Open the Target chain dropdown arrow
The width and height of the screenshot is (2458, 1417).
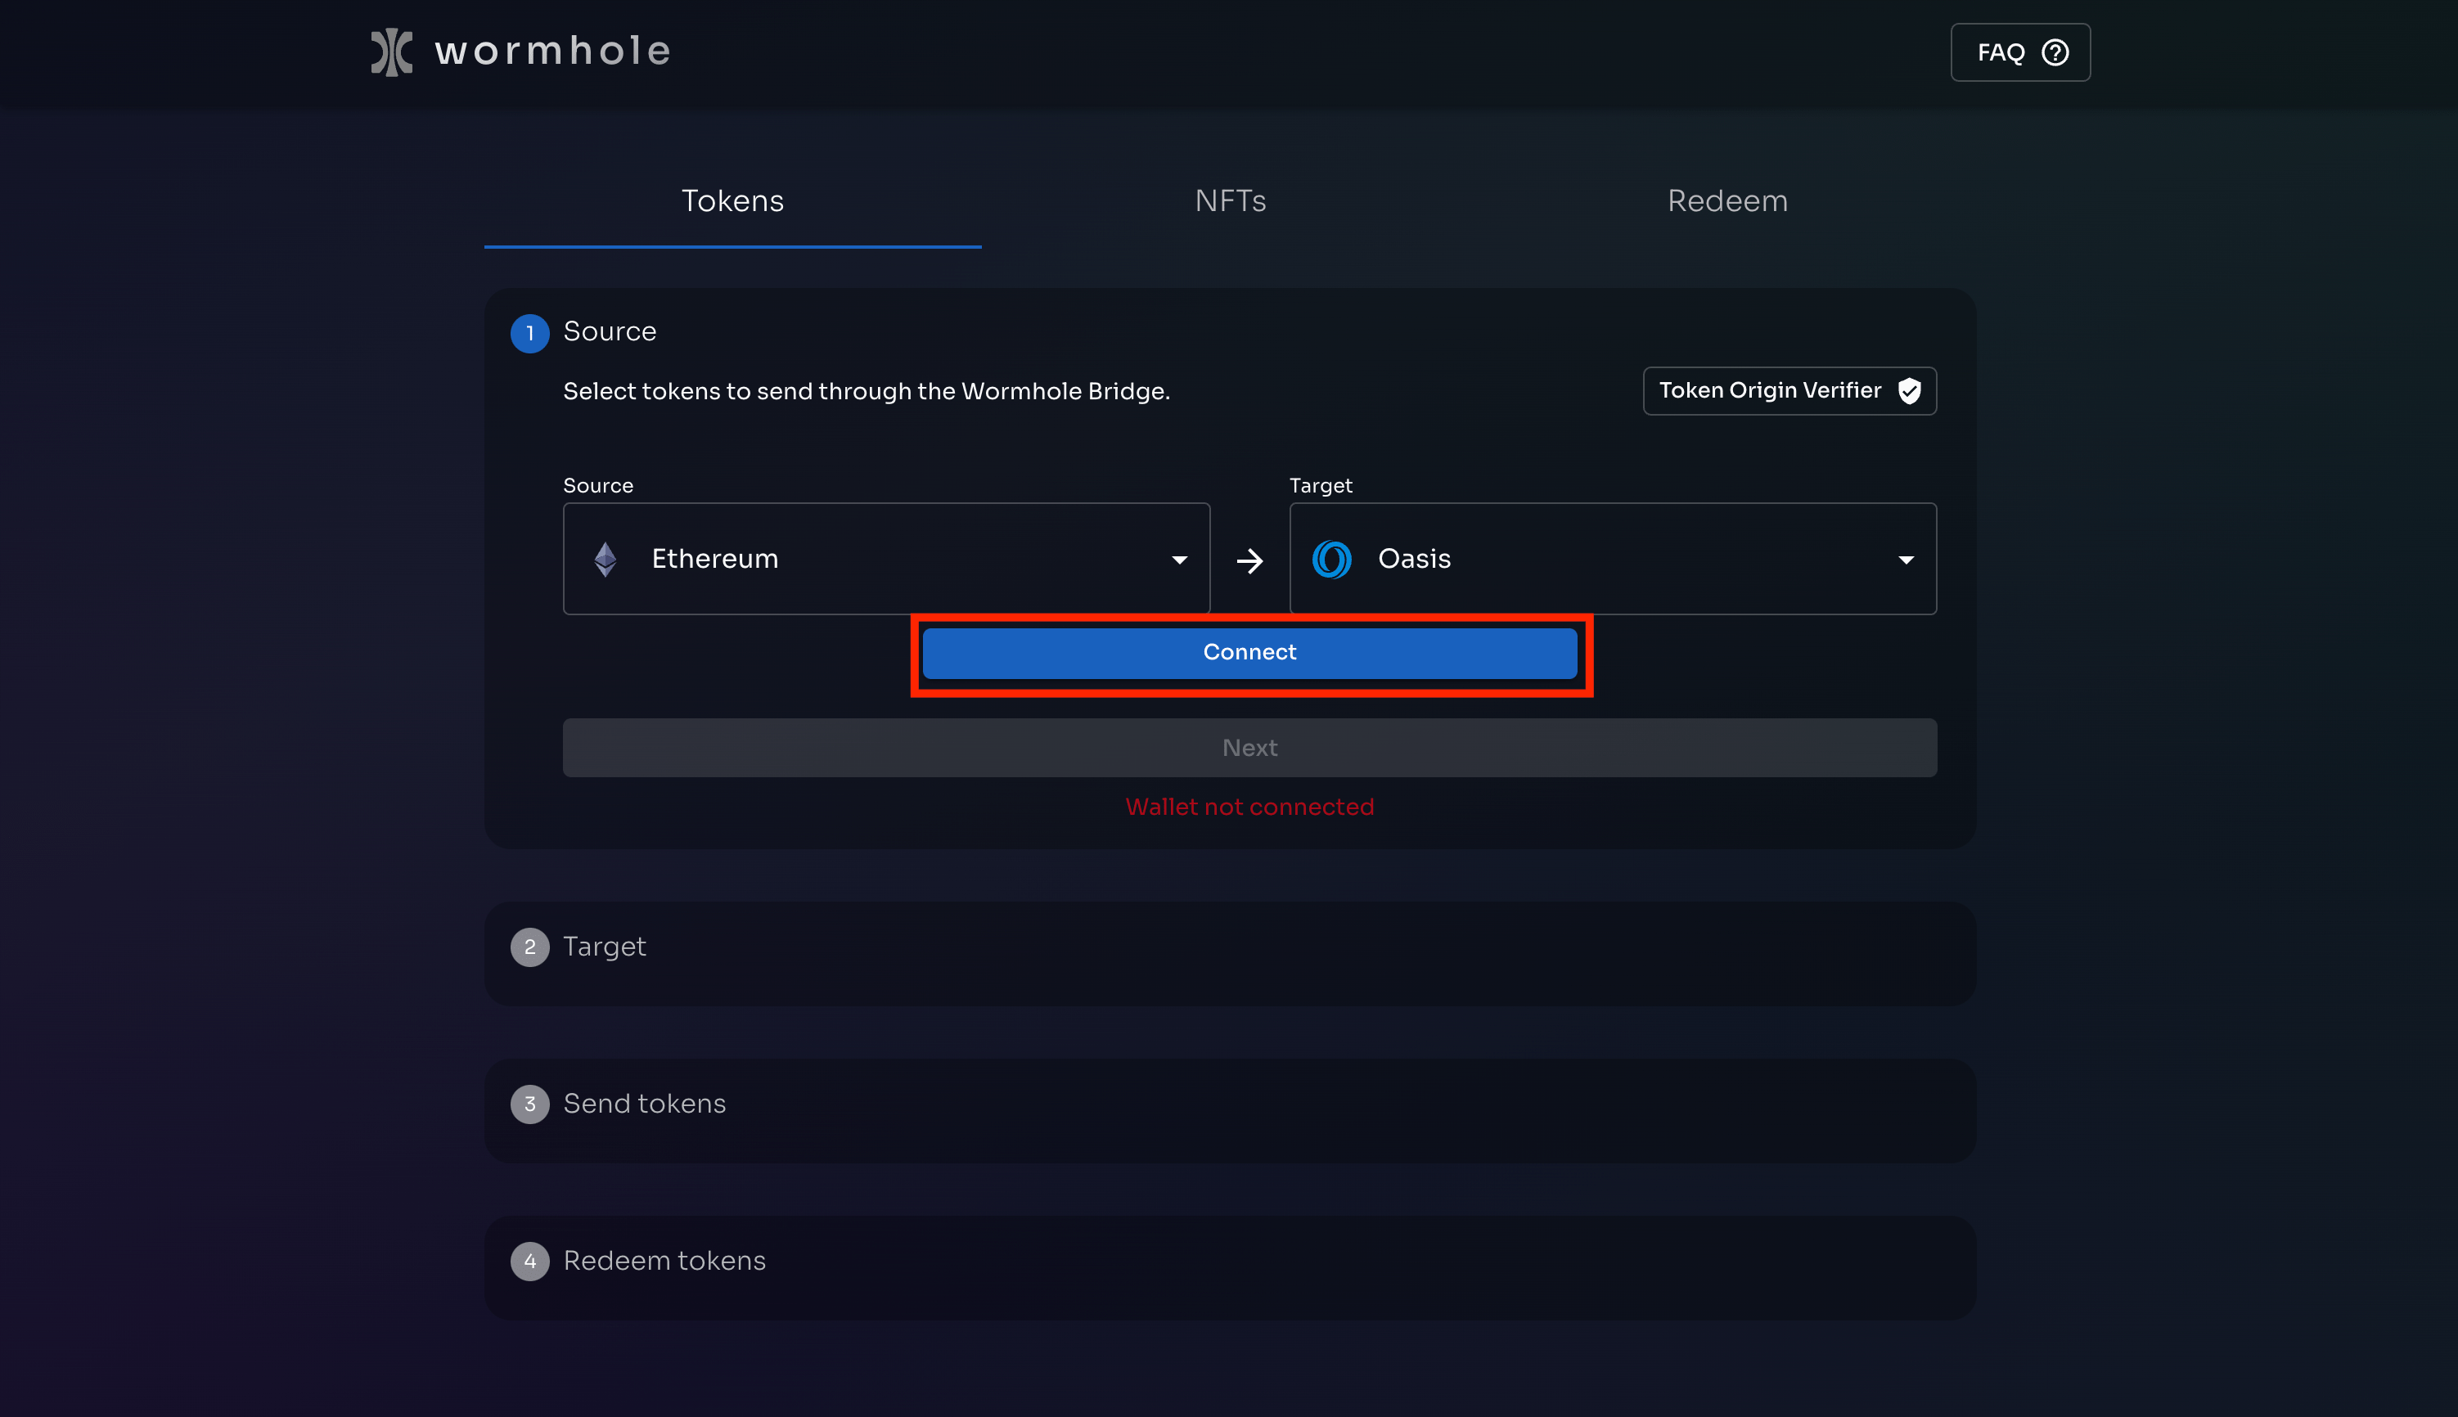1906,560
